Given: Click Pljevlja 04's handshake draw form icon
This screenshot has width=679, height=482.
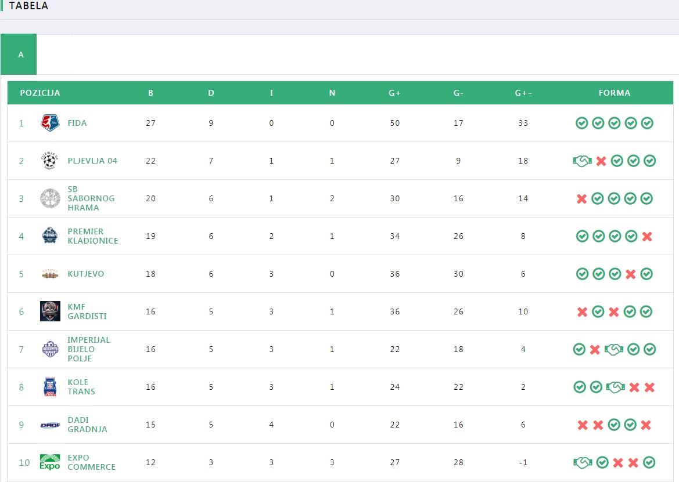Looking at the screenshot, I should point(583,161).
